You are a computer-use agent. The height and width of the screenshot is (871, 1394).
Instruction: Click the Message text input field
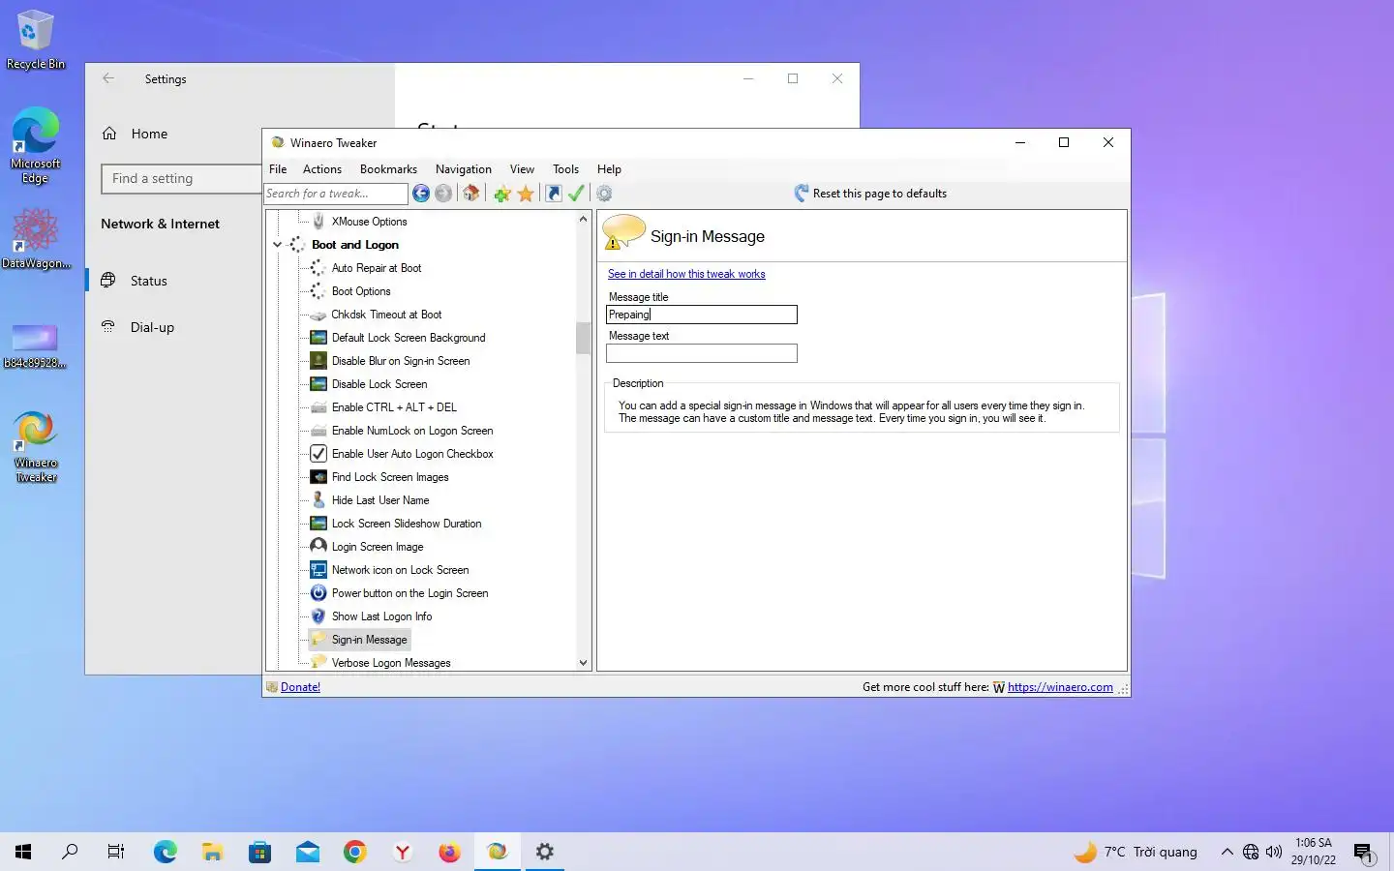click(x=702, y=353)
